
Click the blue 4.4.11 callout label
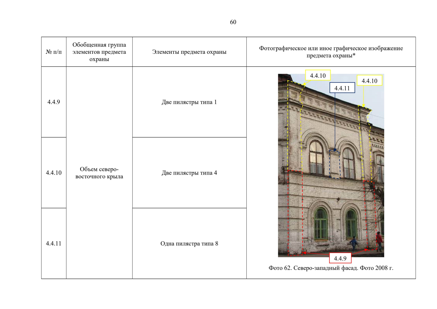click(x=342, y=88)
